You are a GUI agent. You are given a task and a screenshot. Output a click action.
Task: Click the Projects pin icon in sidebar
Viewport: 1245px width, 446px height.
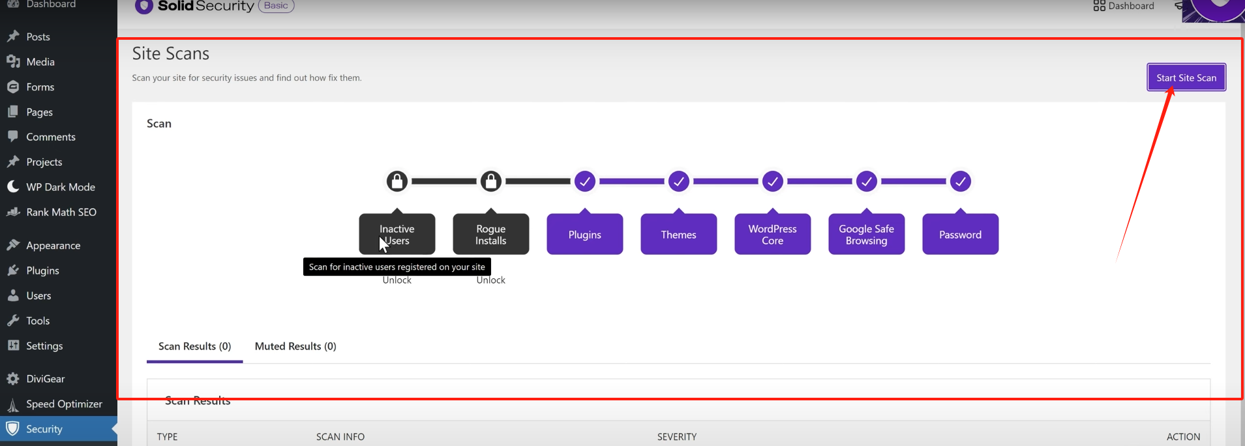[13, 162]
